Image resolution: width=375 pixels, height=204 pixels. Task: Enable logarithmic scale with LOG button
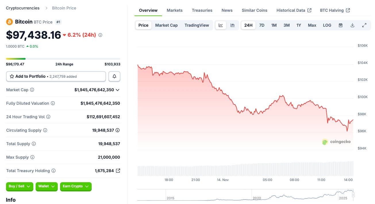click(x=327, y=25)
